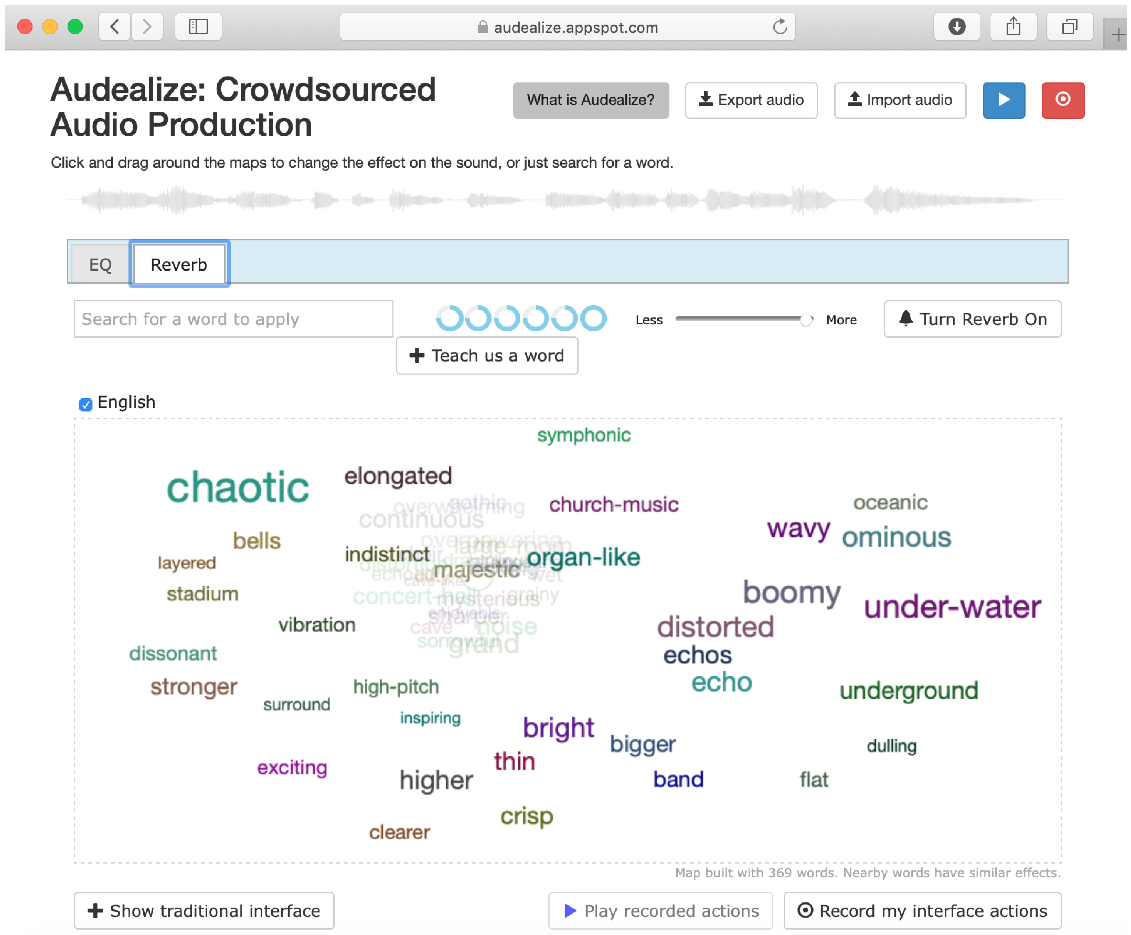Open a new tab with plus icon
The height and width of the screenshot is (935, 1131).
tap(1118, 35)
